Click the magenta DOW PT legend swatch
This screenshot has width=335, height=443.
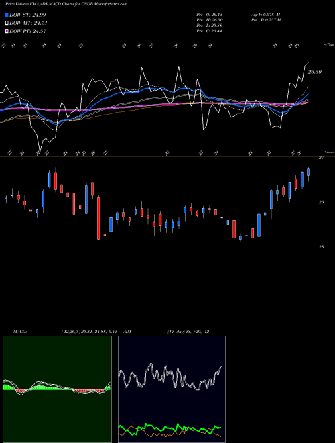(7, 31)
